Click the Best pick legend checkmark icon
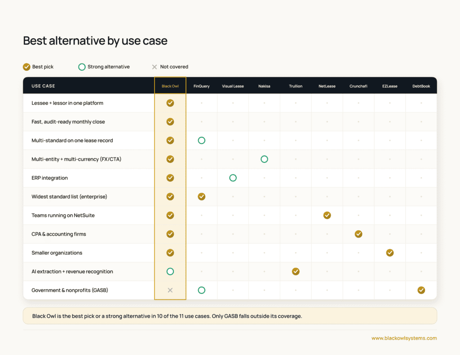Image resolution: width=460 pixels, height=355 pixels. point(27,67)
